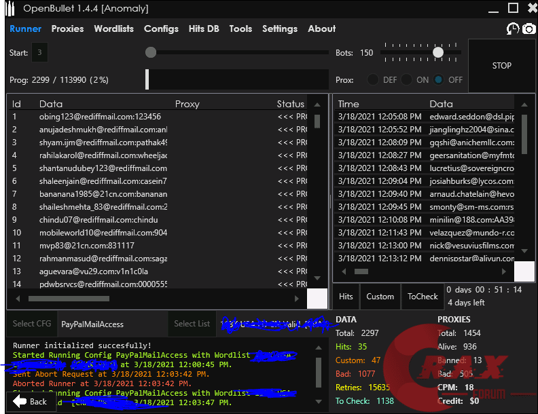Click the screenshot camera icon
The width and height of the screenshot is (538, 414).
click(528, 29)
